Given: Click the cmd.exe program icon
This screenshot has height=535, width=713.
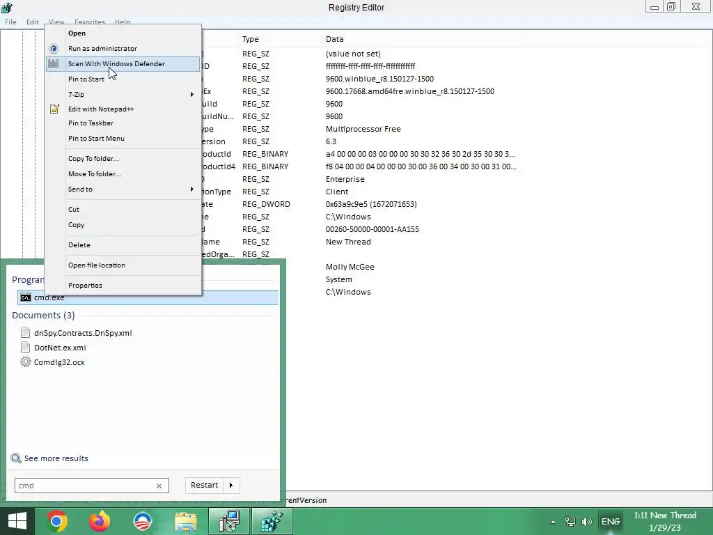Looking at the screenshot, I should tap(26, 297).
